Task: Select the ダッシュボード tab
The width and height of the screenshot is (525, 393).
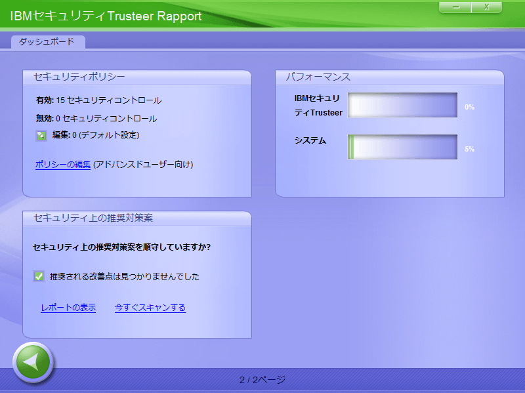Action: 48,42
